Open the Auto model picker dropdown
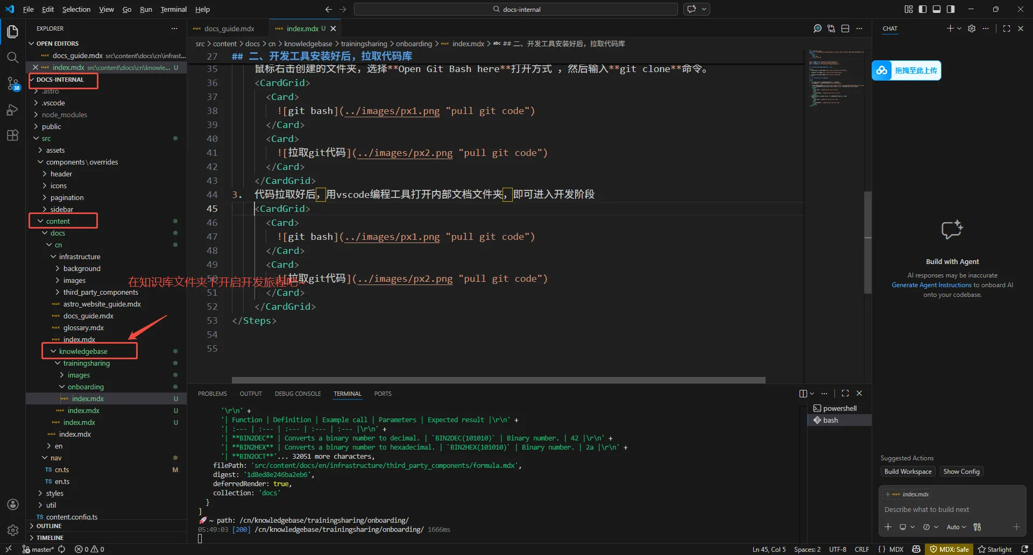This screenshot has width=1033, height=555. (x=956, y=527)
